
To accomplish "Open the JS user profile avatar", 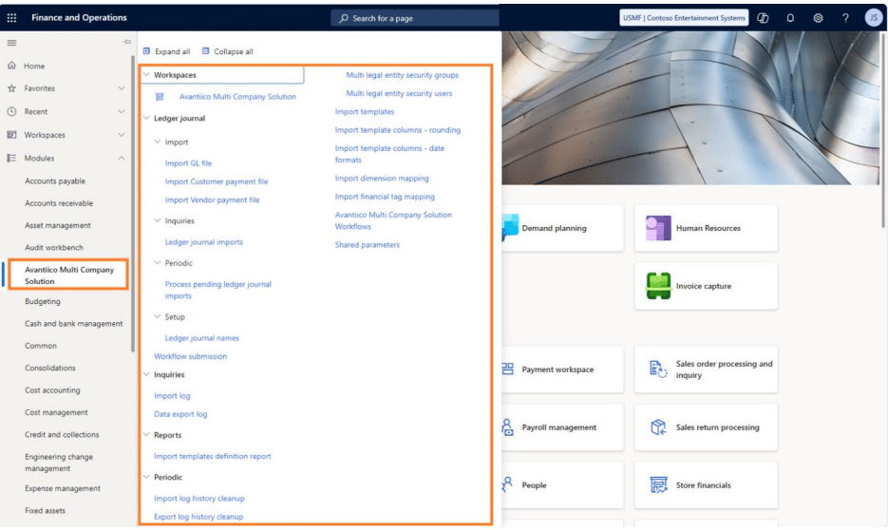I will tap(873, 18).
